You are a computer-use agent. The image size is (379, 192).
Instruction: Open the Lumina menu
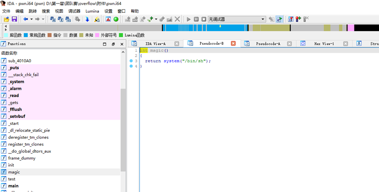[x=92, y=11]
